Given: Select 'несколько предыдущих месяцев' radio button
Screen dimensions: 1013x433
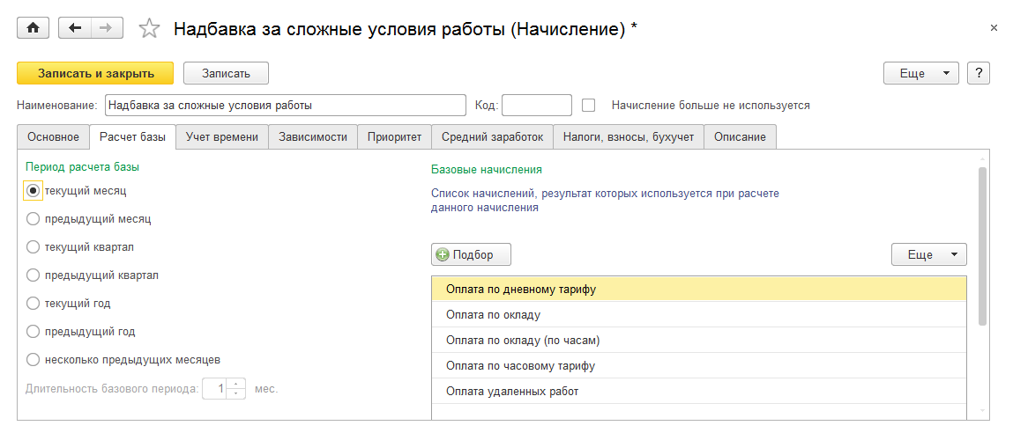Looking at the screenshot, I should coord(34,359).
